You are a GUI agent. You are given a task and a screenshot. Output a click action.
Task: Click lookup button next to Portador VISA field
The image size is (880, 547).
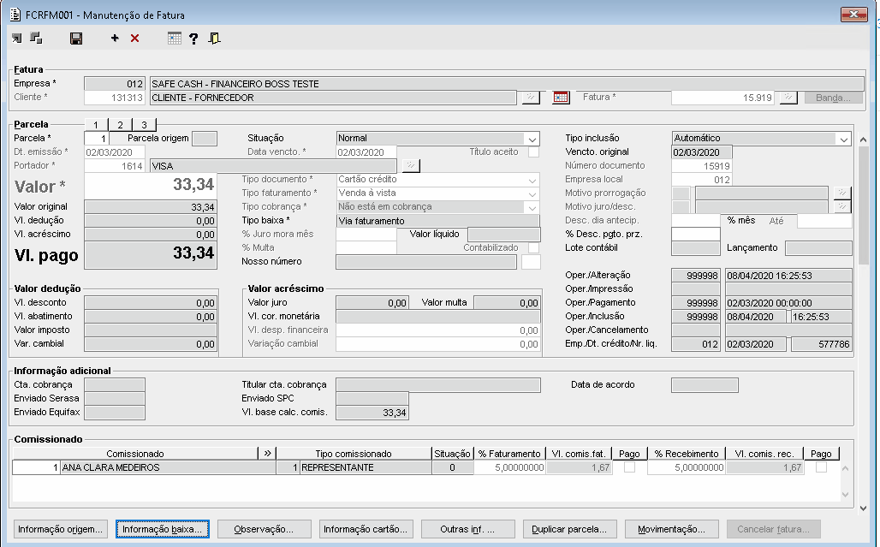click(x=411, y=166)
